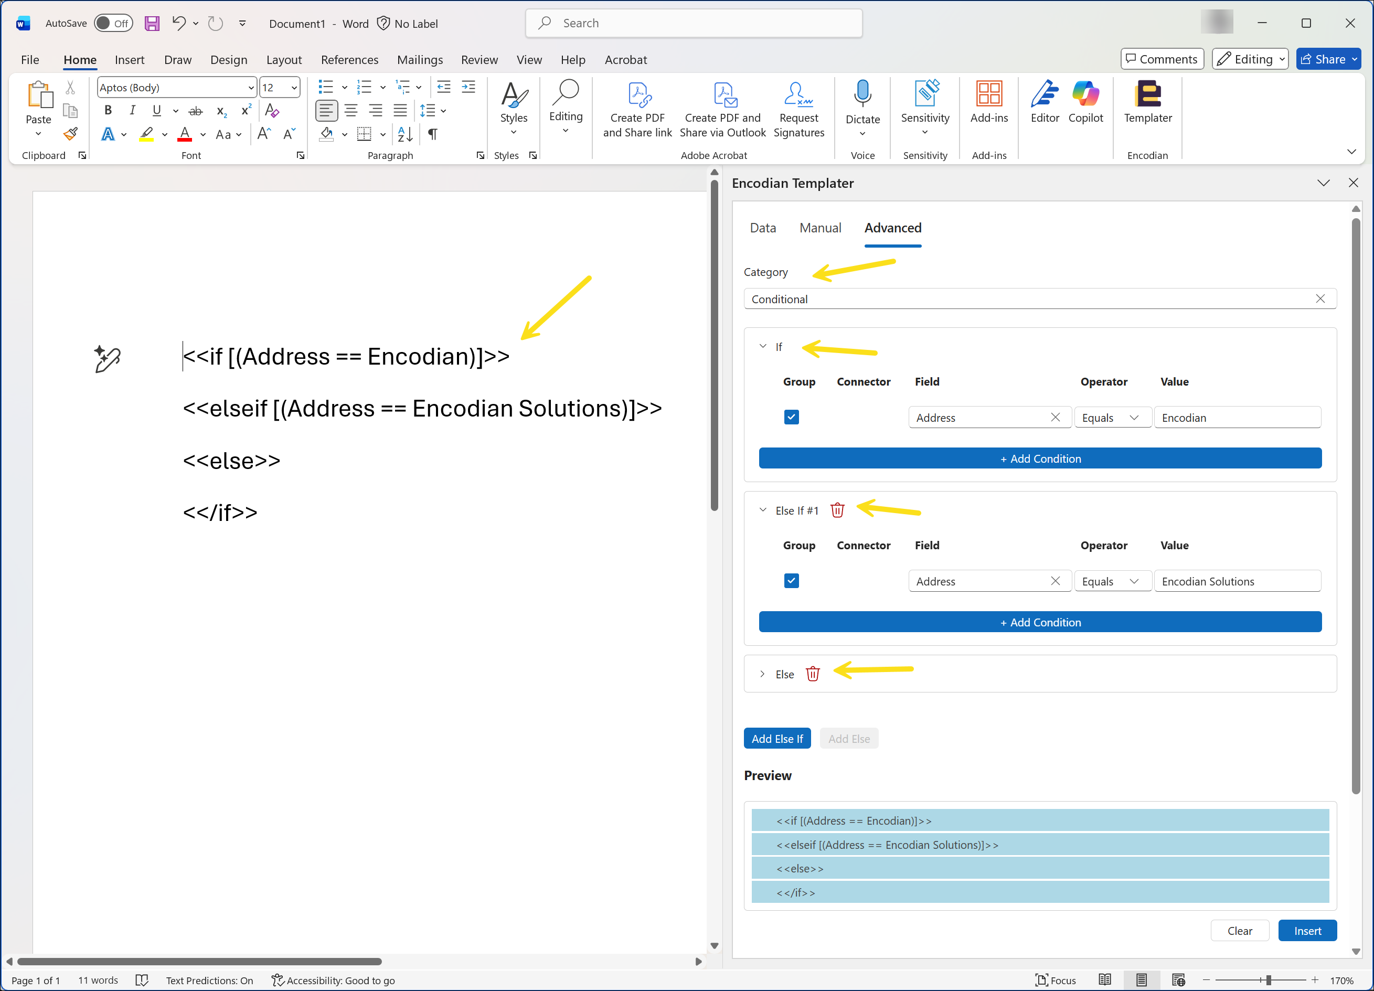Switch to Print Layout view
Image resolution: width=1374 pixels, height=991 pixels.
click(x=1142, y=980)
